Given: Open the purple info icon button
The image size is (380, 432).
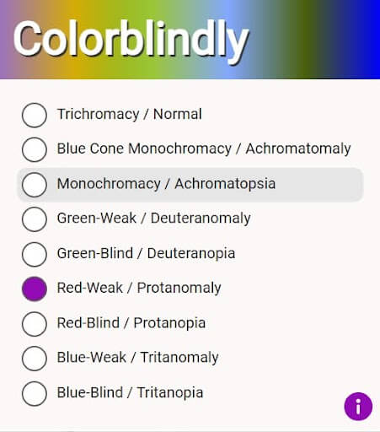Looking at the screenshot, I should click(x=358, y=407).
